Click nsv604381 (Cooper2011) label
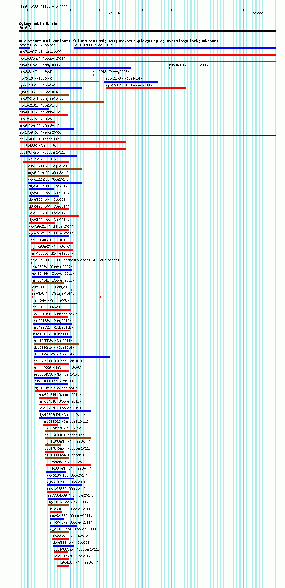Image resolution: width=285 pixels, height=588 pixels. 78,563
